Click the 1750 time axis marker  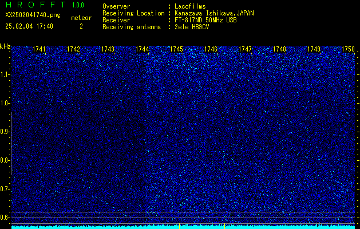349,49
